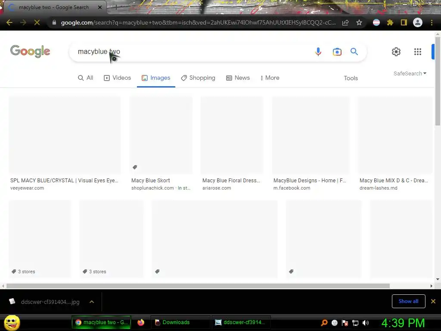Go to Google home via logo

coord(30,51)
